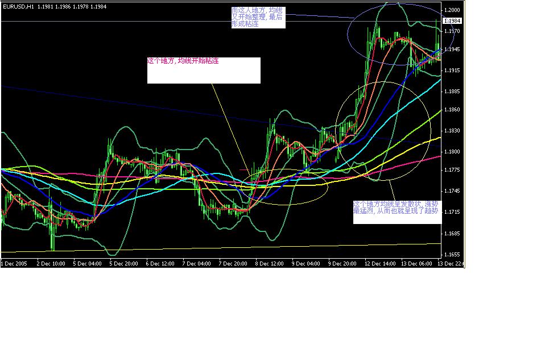Click the 1.1860 price axis label
This screenshot has height=340, width=545.
click(452, 110)
